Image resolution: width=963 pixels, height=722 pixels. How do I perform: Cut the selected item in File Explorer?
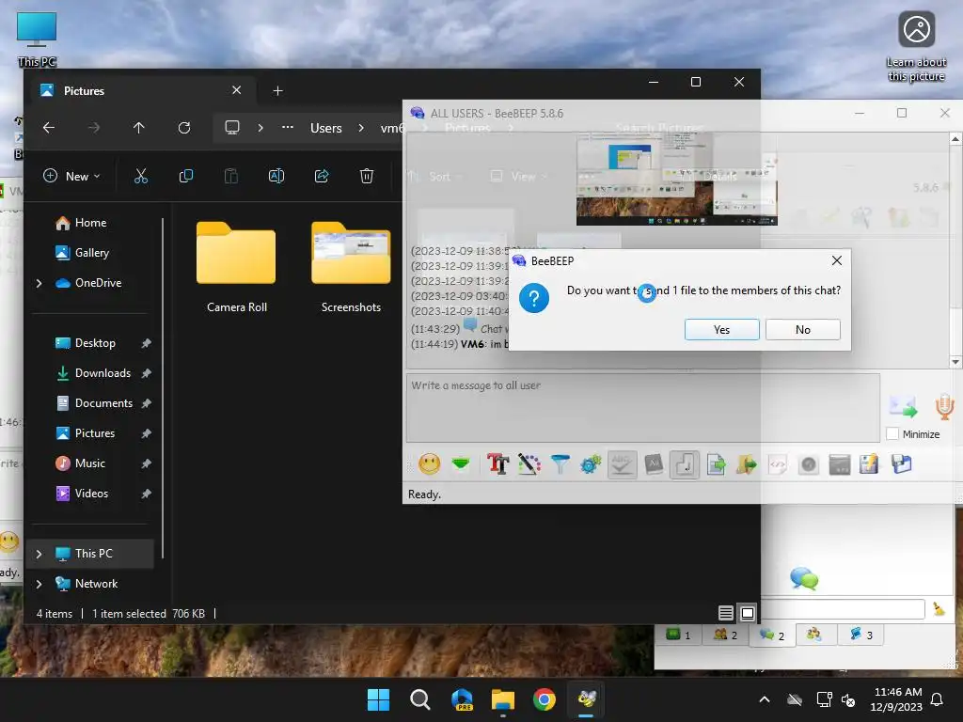[141, 176]
